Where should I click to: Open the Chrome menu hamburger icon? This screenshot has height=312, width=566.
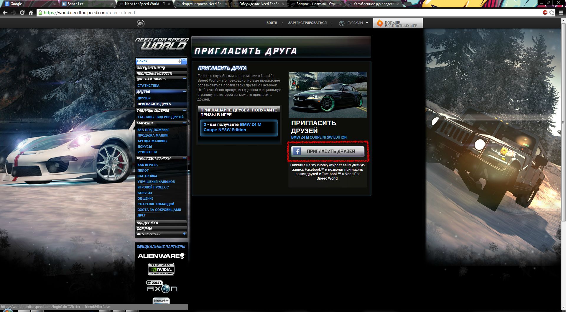tap(561, 13)
